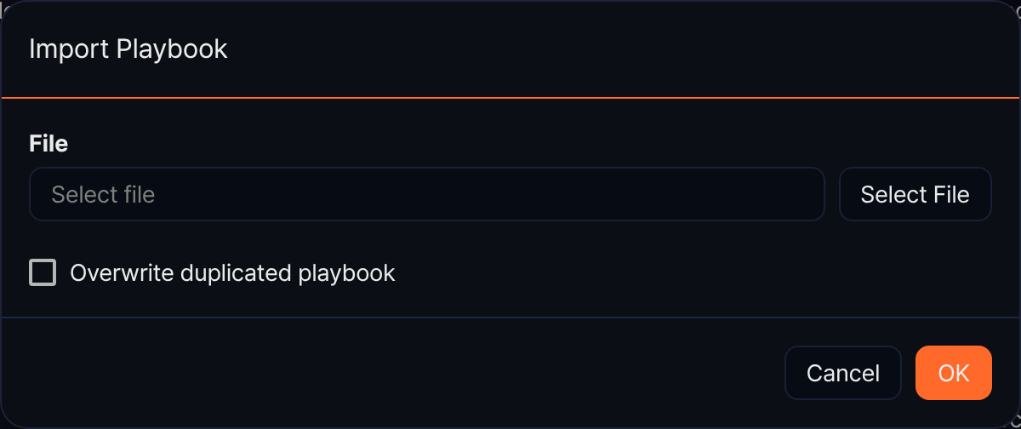Enable the Overwrite duplicated playbook checkbox
Screen dimensions: 1021x429
point(43,272)
